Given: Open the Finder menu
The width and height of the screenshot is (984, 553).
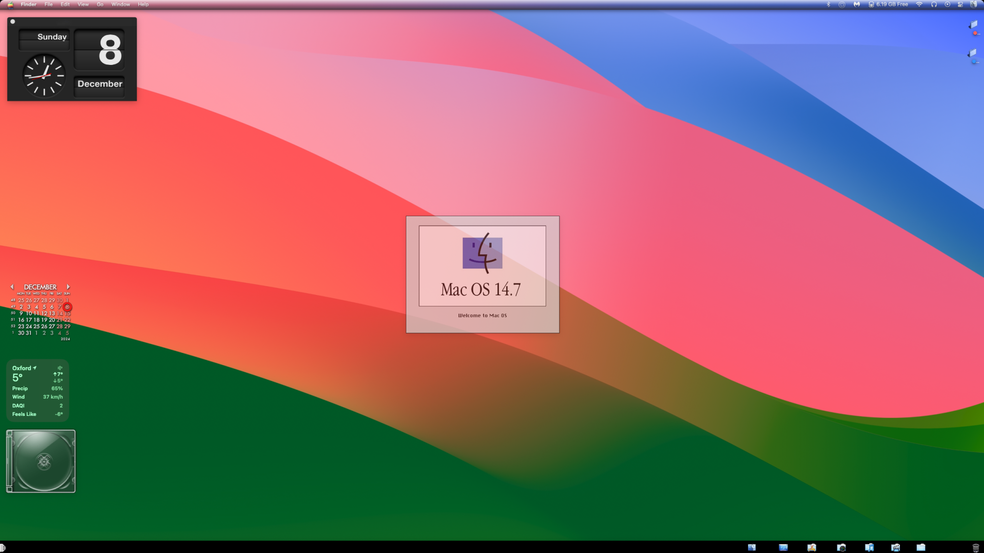Looking at the screenshot, I should 29,4.
